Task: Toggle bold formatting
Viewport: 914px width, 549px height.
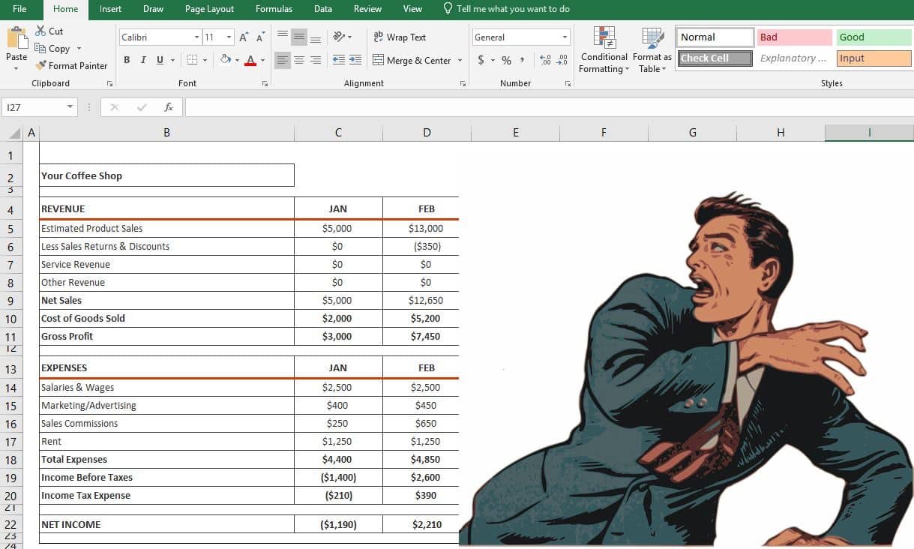Action: (127, 60)
